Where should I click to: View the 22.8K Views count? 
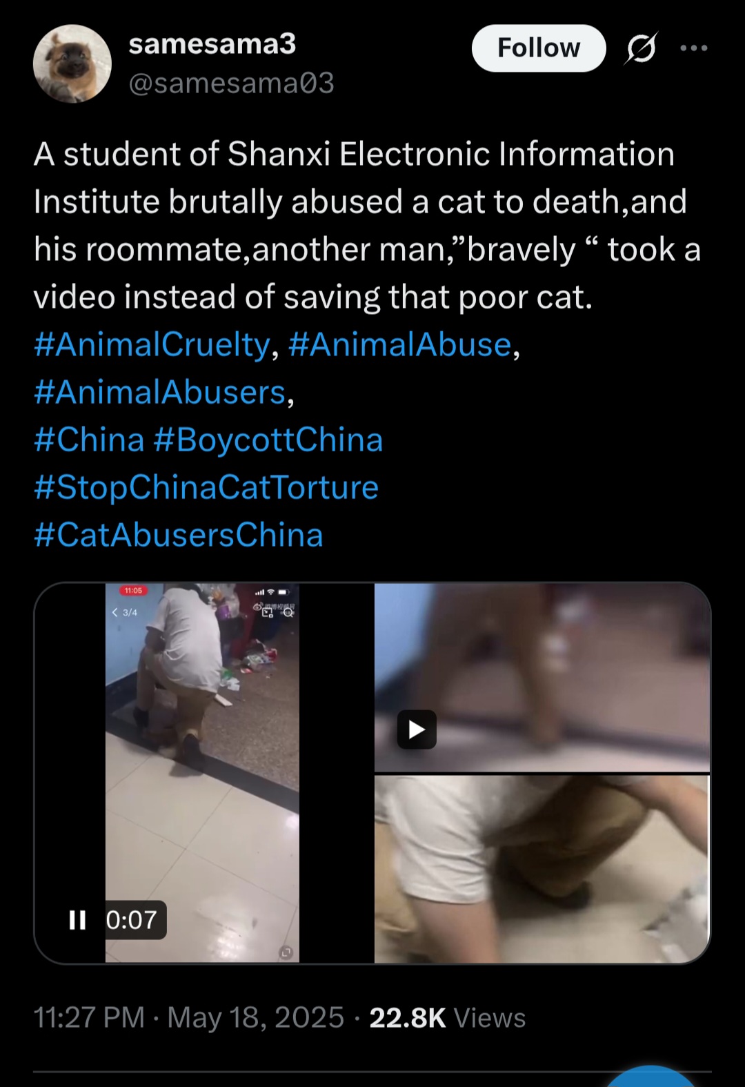coord(447,1018)
